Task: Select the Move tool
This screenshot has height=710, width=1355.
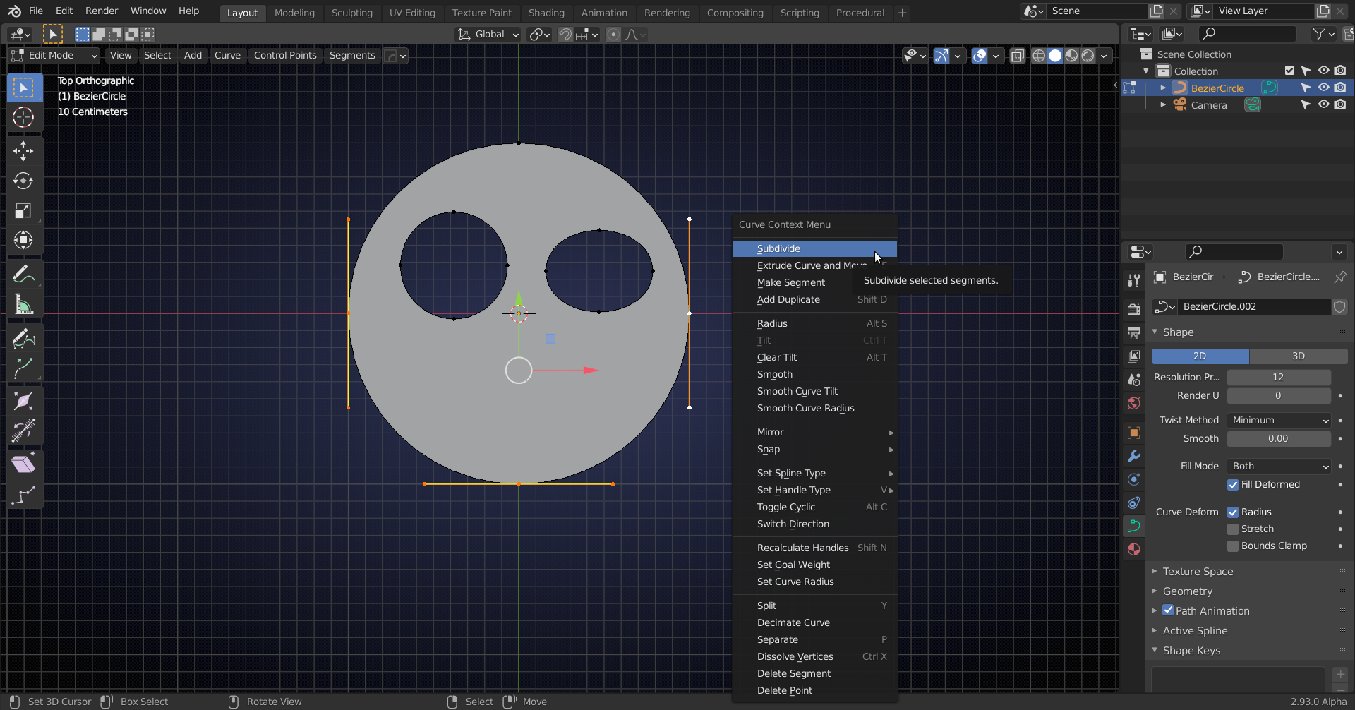Action: click(23, 151)
